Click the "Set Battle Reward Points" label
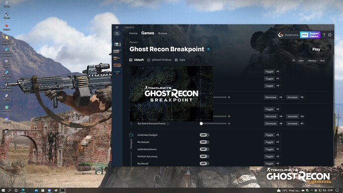This screenshot has height=193, width=343. click(x=152, y=124)
